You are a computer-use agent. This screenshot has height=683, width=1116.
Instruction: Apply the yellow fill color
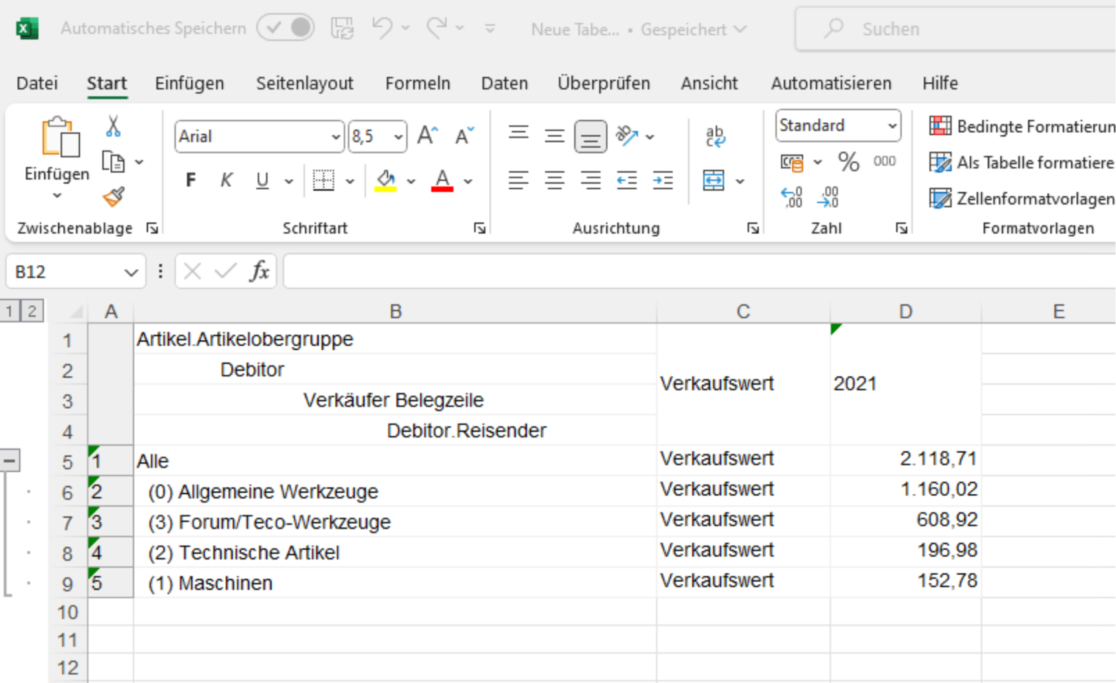point(386,180)
